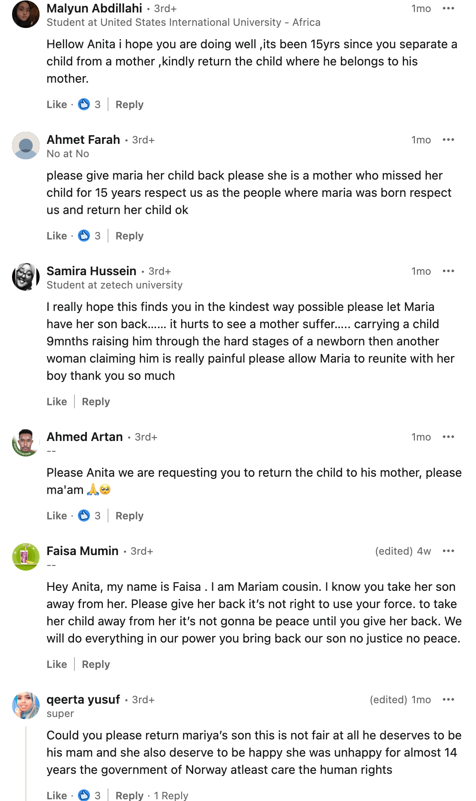Open more options on Malyun Abdillahi's comment

click(448, 9)
